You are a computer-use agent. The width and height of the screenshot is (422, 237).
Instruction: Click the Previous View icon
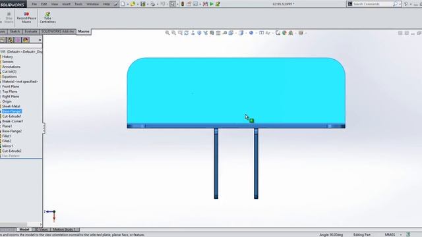pyautogui.click(x=180, y=33)
